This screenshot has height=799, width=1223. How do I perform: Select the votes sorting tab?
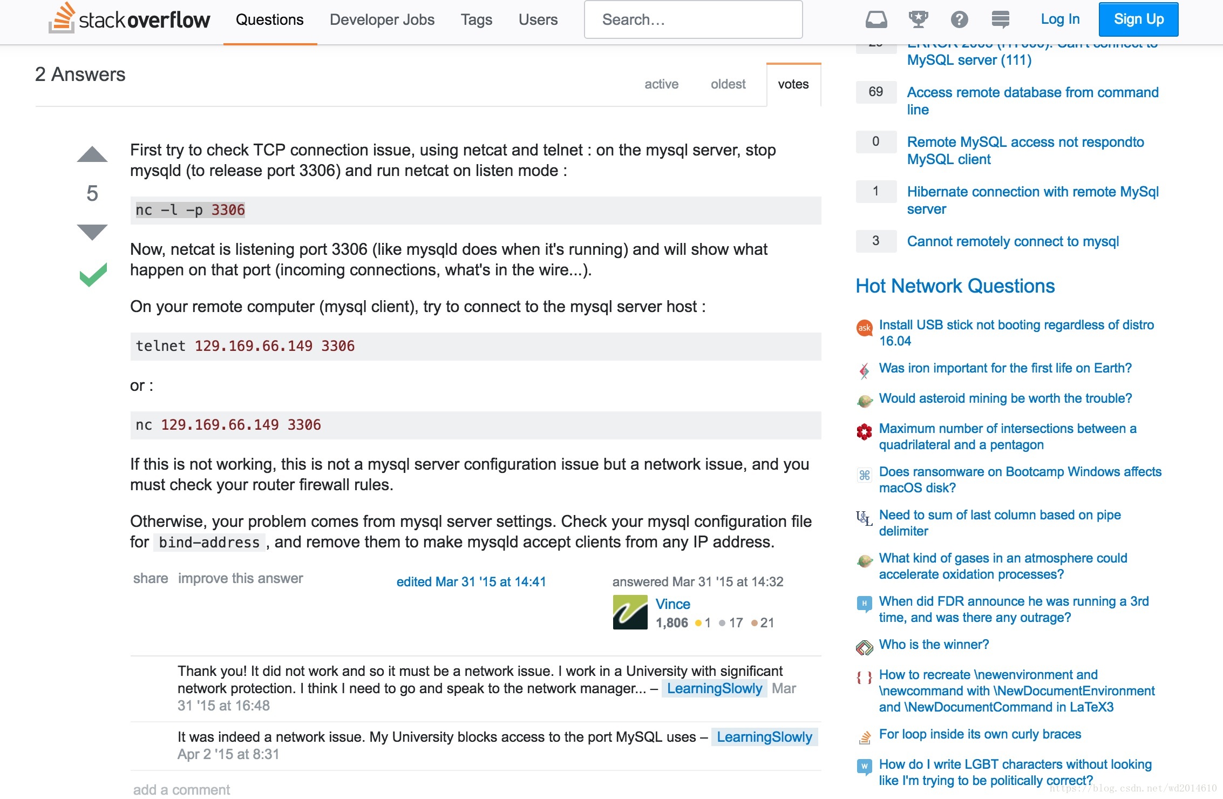tap(793, 84)
